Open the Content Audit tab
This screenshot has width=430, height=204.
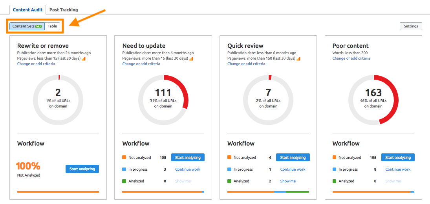[27, 10]
